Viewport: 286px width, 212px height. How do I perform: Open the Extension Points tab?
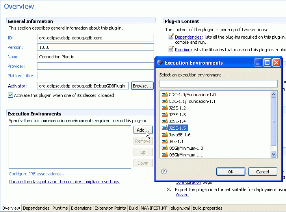point(110,208)
